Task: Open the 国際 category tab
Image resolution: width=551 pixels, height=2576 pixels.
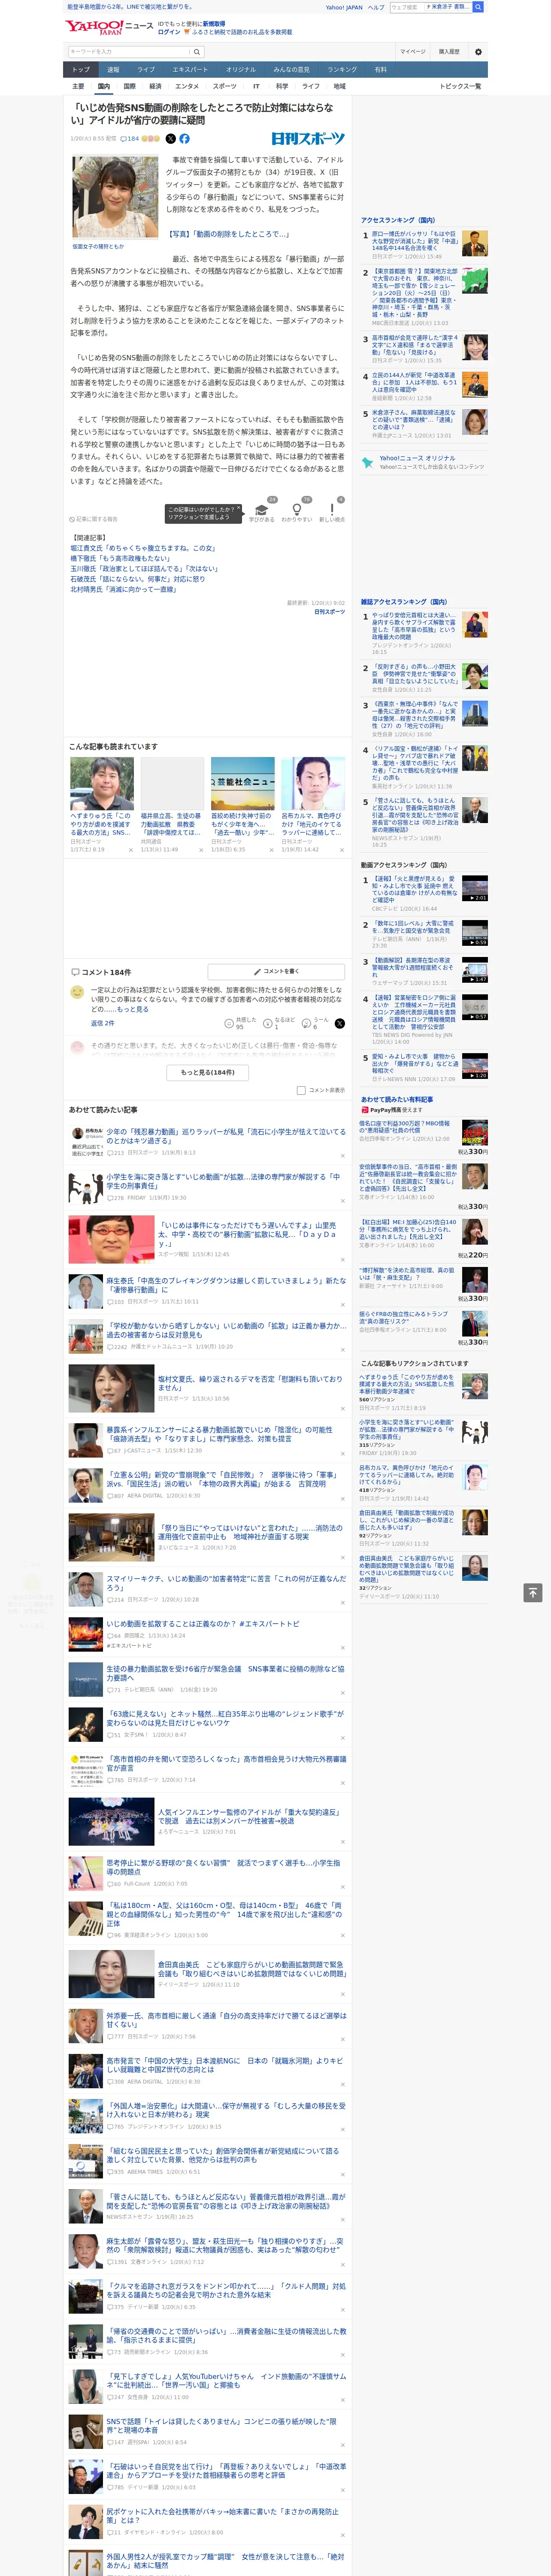Action: tap(130, 86)
